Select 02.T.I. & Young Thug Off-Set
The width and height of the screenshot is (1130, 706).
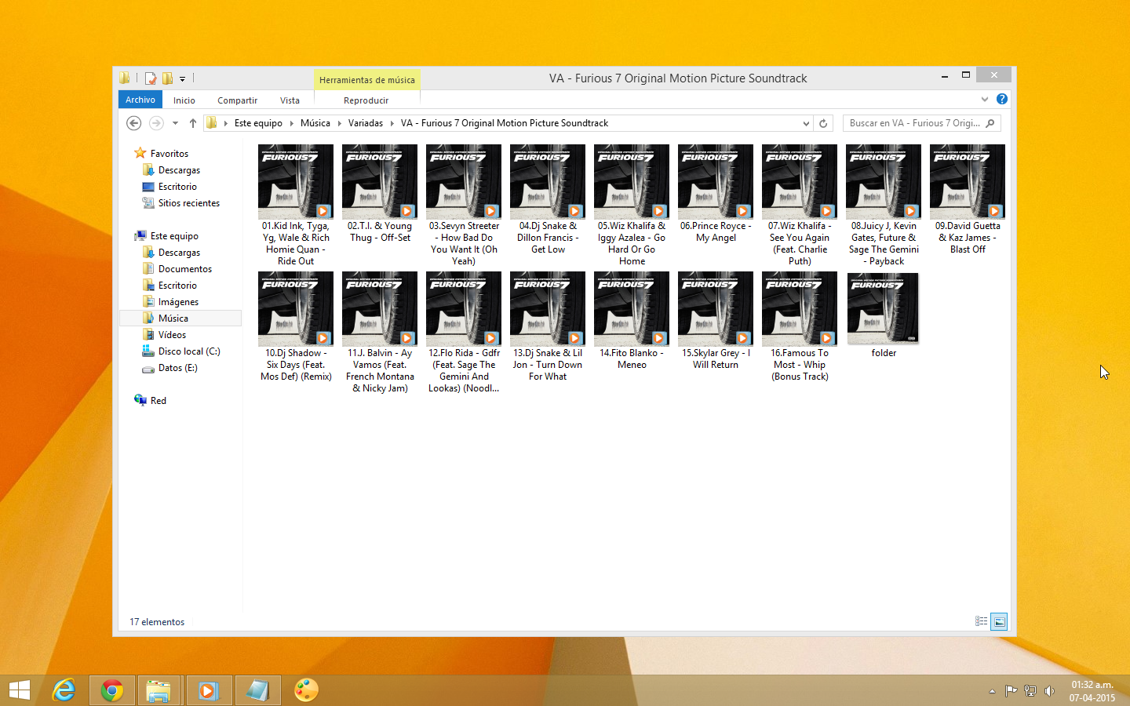point(380,194)
